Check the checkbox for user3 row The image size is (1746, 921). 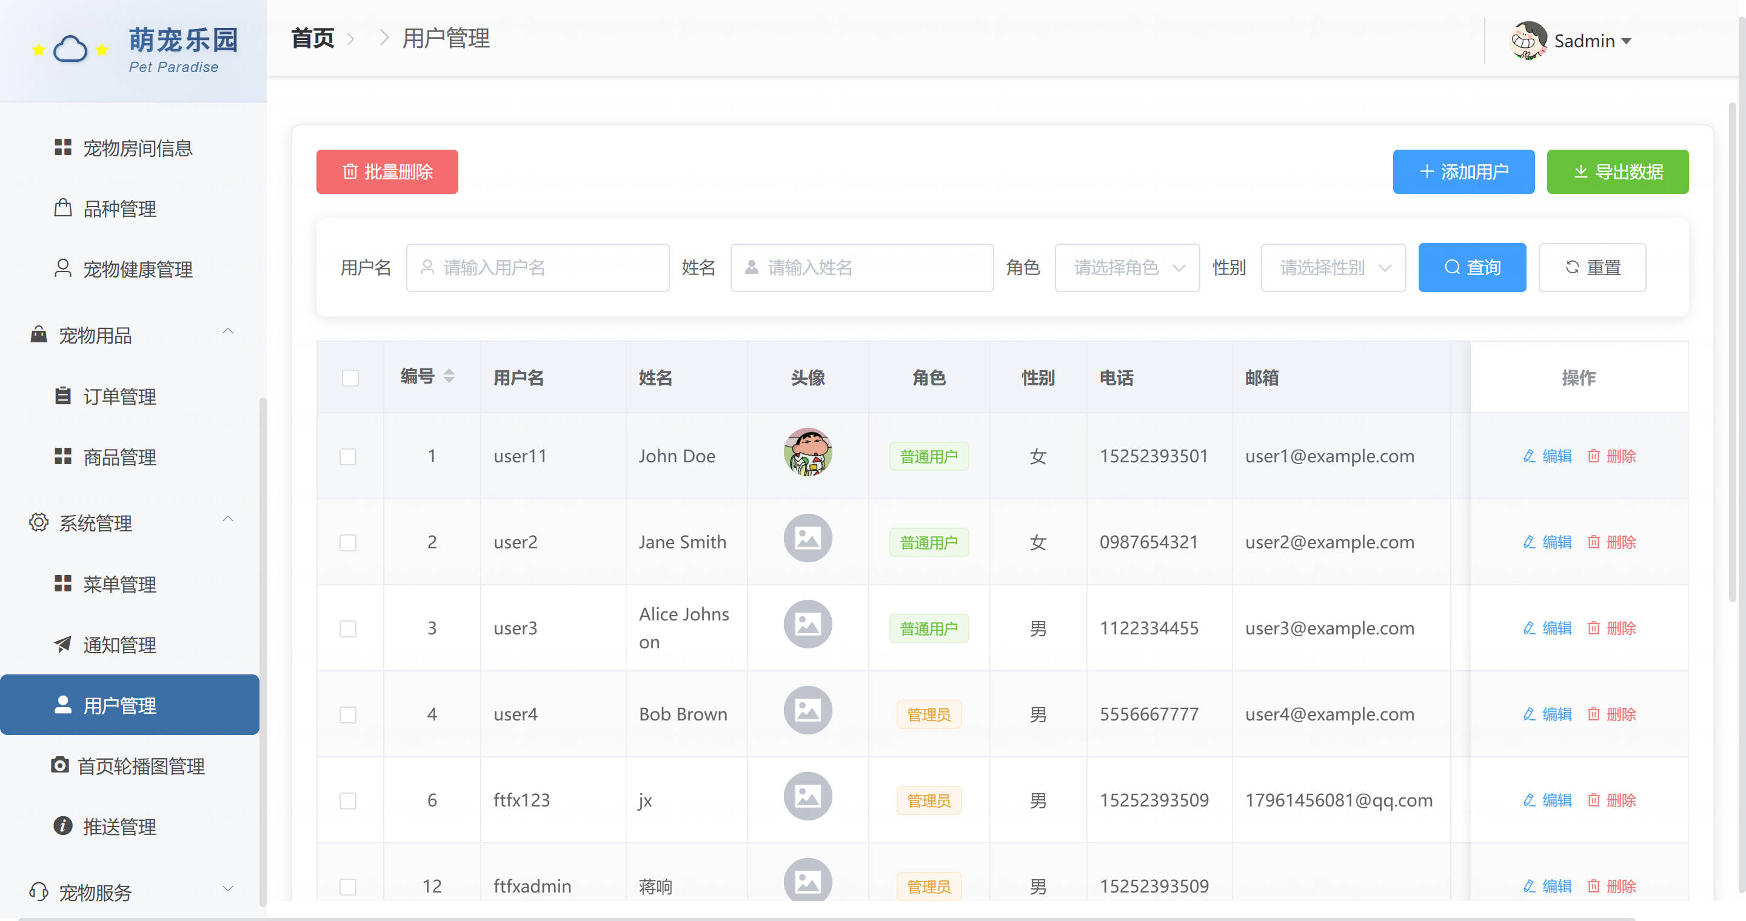[348, 629]
